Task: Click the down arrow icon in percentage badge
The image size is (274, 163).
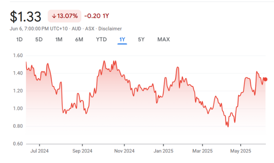Action: (x=54, y=16)
